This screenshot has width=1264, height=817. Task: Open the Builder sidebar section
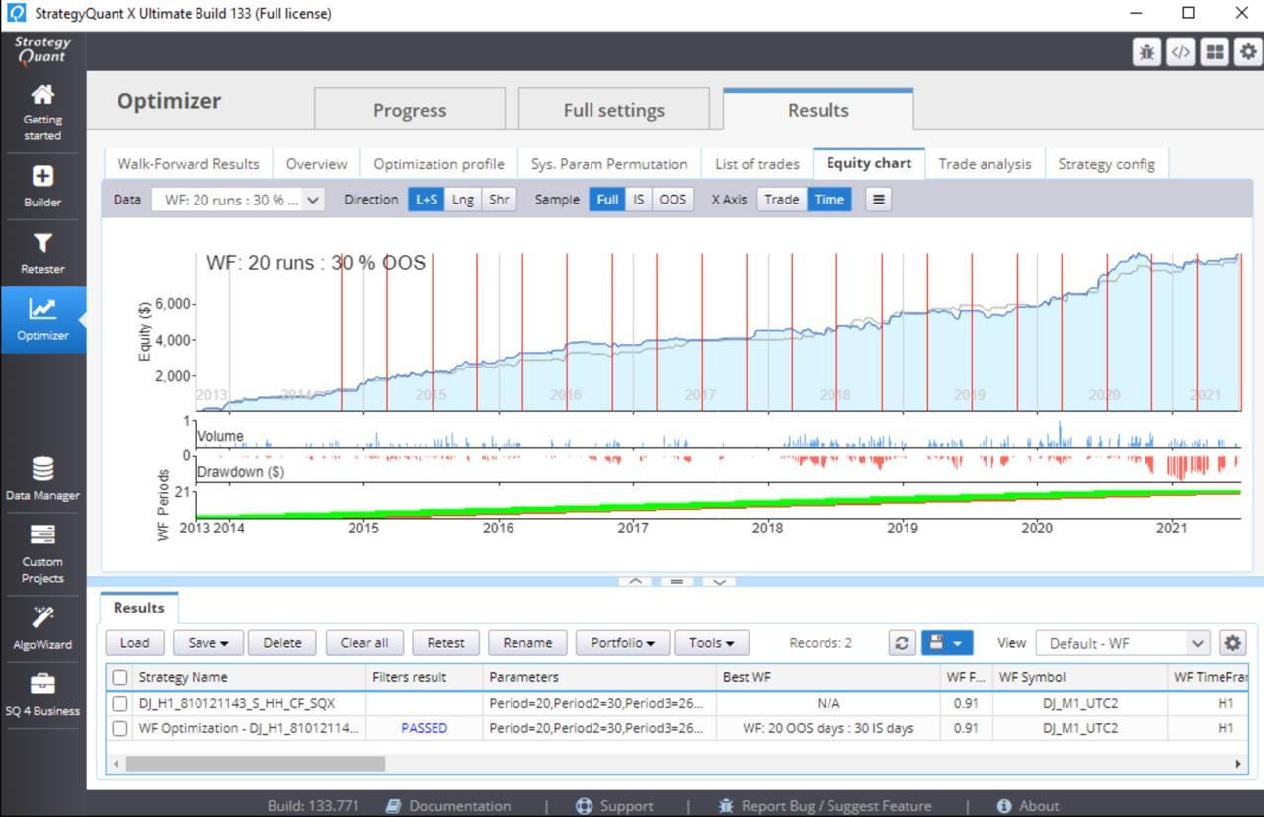(42, 186)
